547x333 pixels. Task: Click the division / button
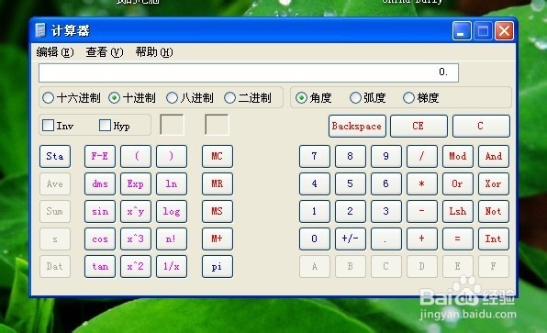(422, 156)
